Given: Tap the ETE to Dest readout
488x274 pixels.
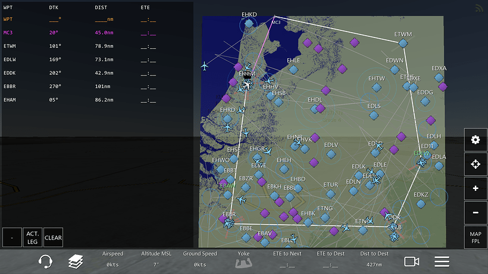Looking at the screenshot, I should pos(330,259).
